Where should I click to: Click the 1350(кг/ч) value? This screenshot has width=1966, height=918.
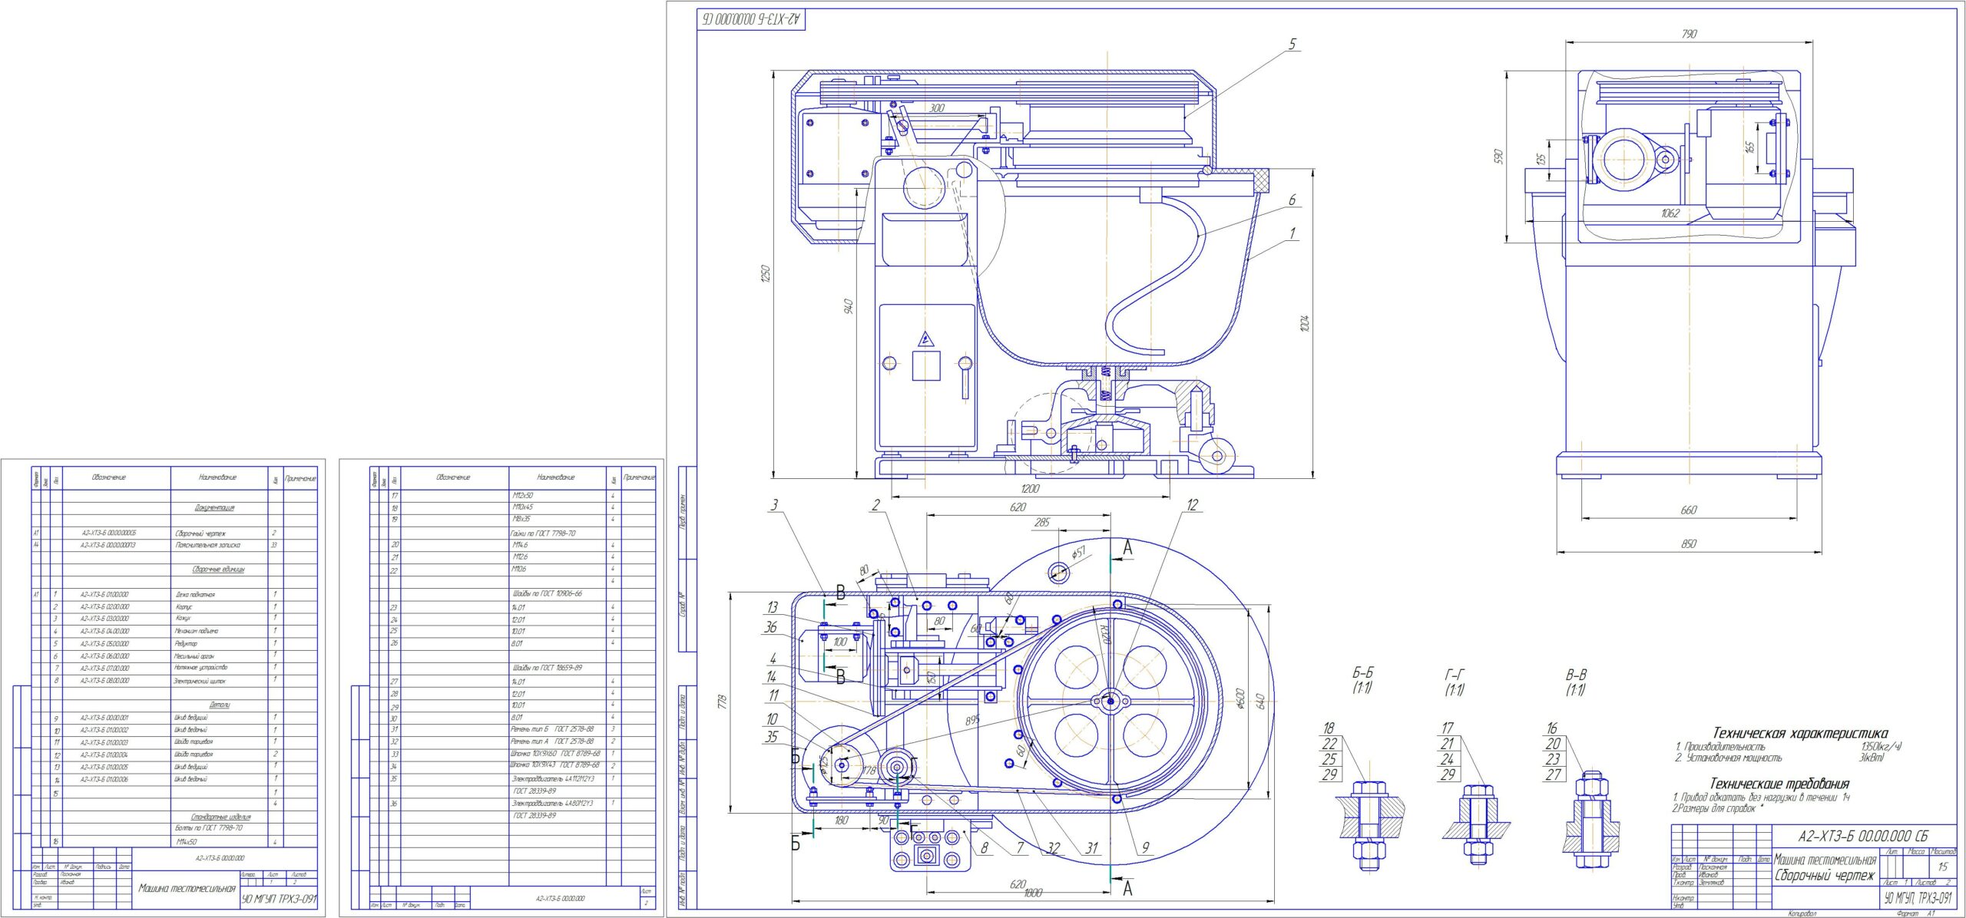click(1882, 747)
